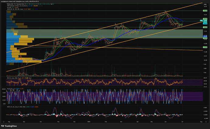Click the NKK current price tag
210x129 pixels.
click(201, 20)
